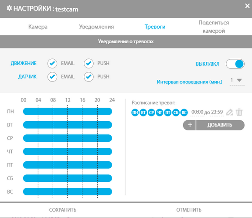Click the Расписание тревог heading
Image resolution: width=252 pixels, height=218 pixels.
tap(153, 102)
